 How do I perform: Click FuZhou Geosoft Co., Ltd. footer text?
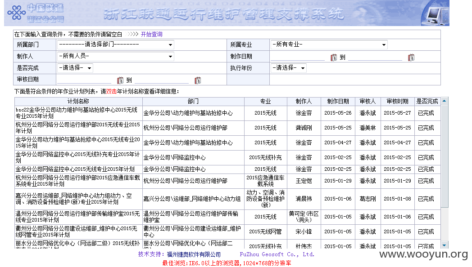coord(277,254)
